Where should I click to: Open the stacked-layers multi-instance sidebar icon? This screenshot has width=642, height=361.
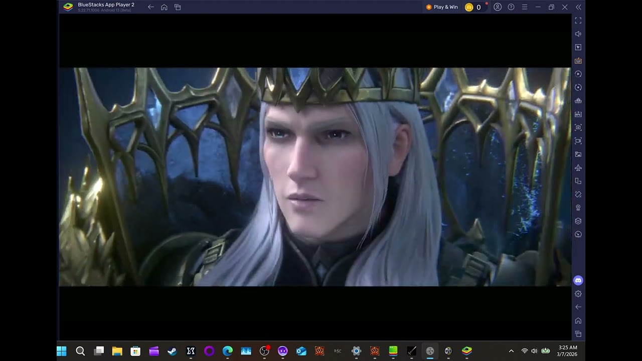[578, 221]
